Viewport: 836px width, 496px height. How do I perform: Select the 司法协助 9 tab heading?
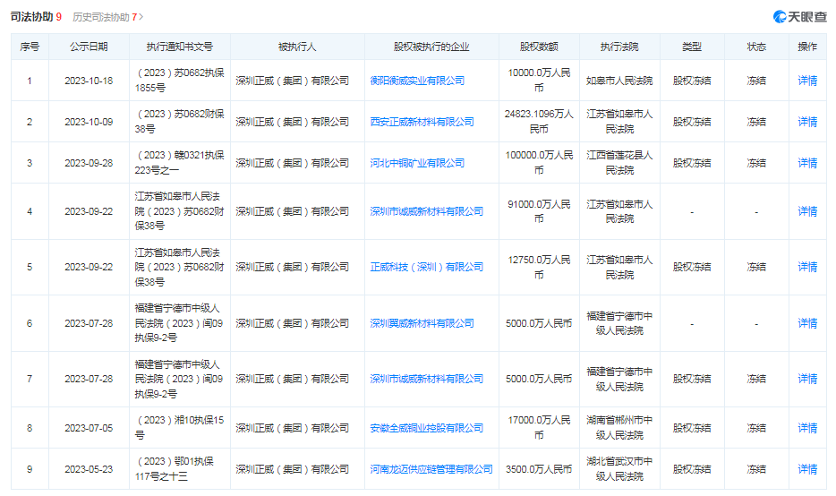click(36, 17)
